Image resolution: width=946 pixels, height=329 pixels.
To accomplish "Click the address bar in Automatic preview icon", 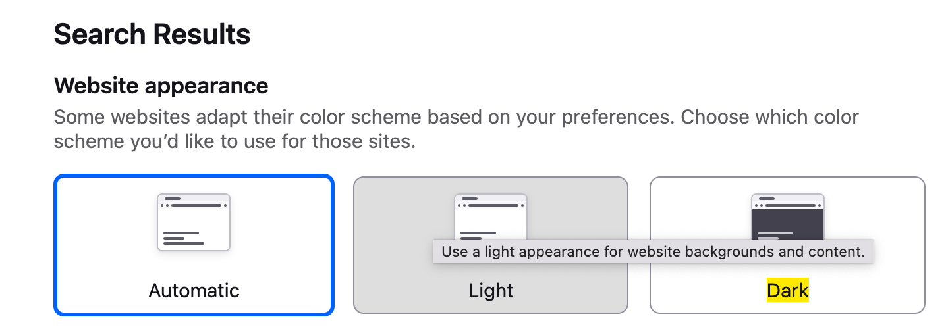I will pos(197,205).
